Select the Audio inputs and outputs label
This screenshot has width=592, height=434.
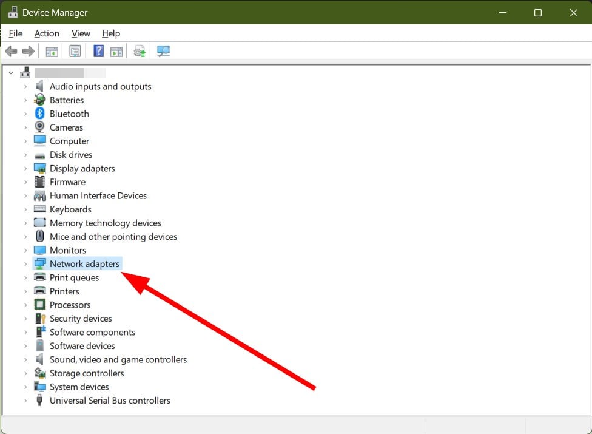click(101, 86)
